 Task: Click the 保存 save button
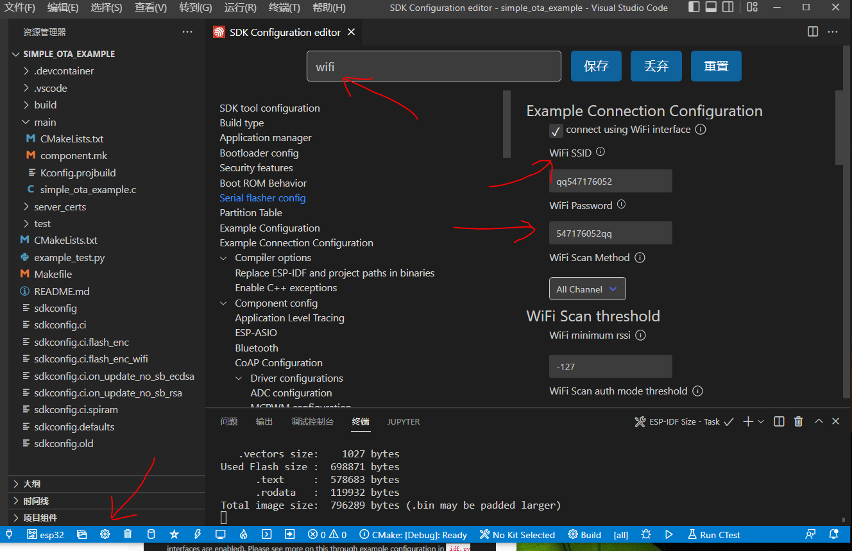point(596,66)
